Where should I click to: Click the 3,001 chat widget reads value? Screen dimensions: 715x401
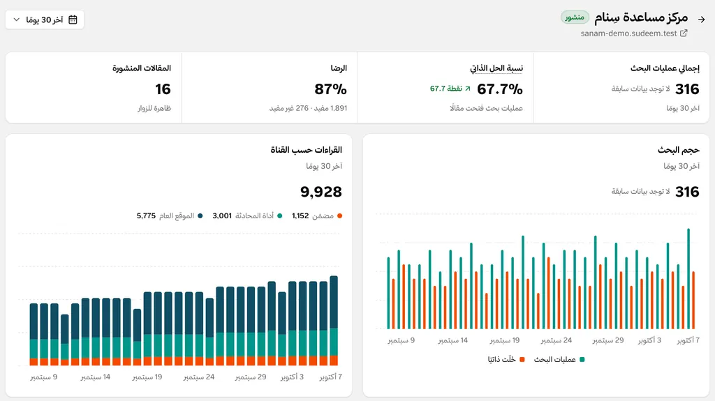point(222,215)
